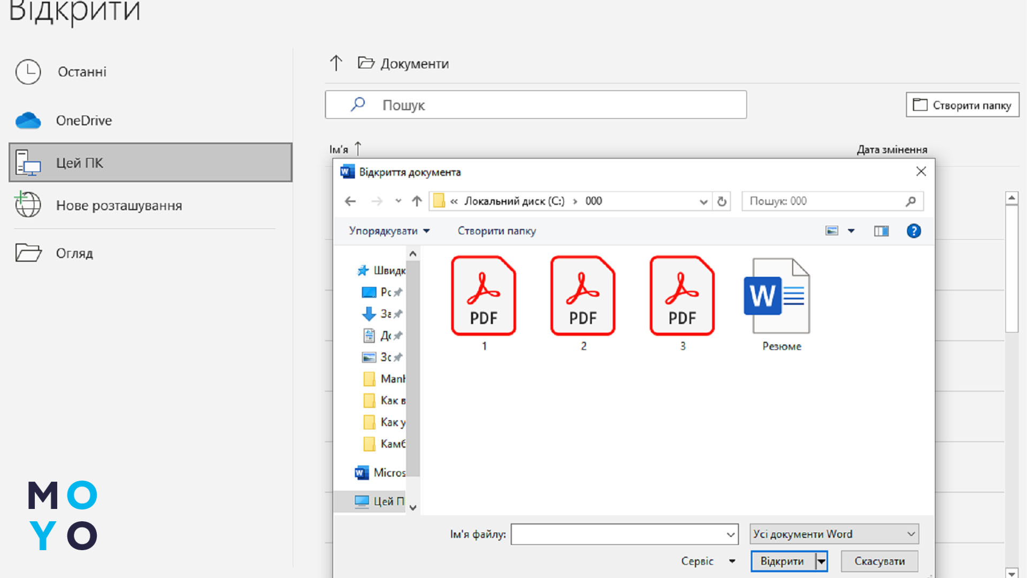
Task: Expand the Відкрити button split arrow
Action: pos(821,561)
